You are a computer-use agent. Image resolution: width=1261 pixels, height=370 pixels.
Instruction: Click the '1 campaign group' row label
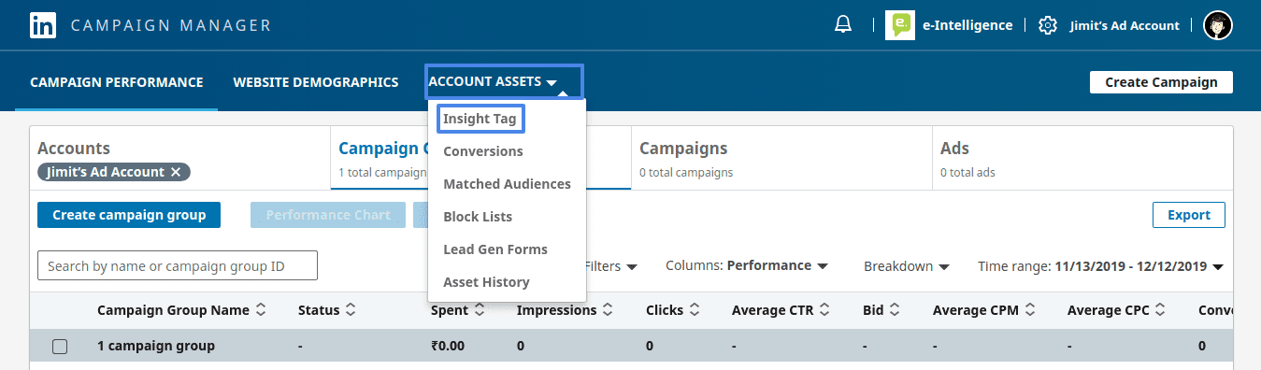tap(156, 347)
